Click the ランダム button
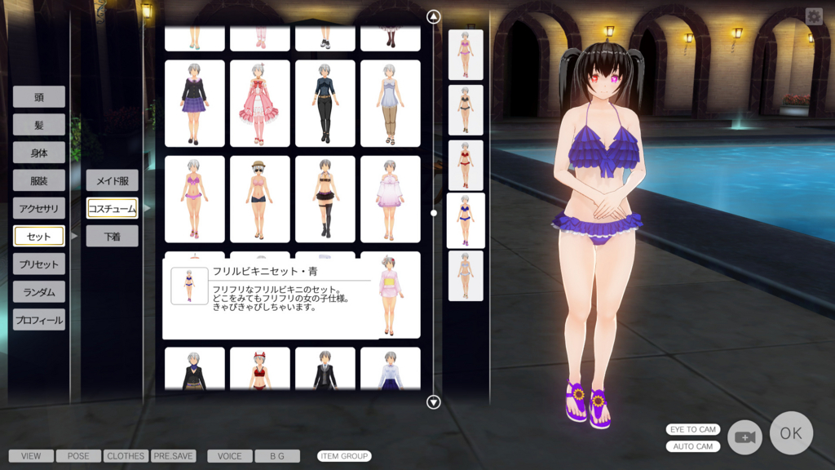 [x=39, y=292]
